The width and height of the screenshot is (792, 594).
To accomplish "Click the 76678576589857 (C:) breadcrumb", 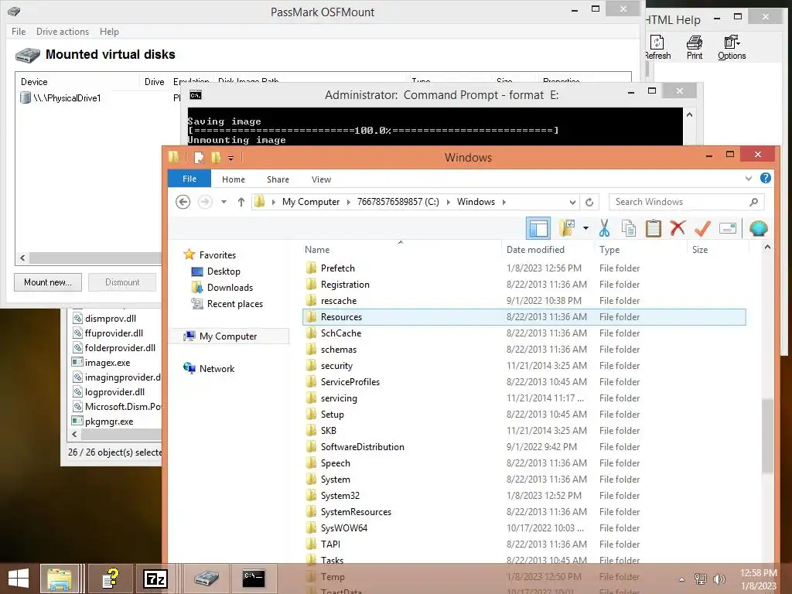I will point(398,202).
